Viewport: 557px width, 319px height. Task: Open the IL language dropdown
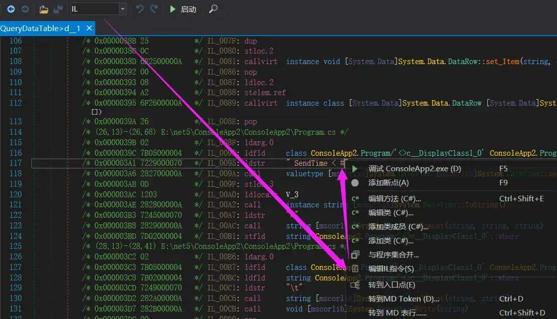[x=121, y=9]
